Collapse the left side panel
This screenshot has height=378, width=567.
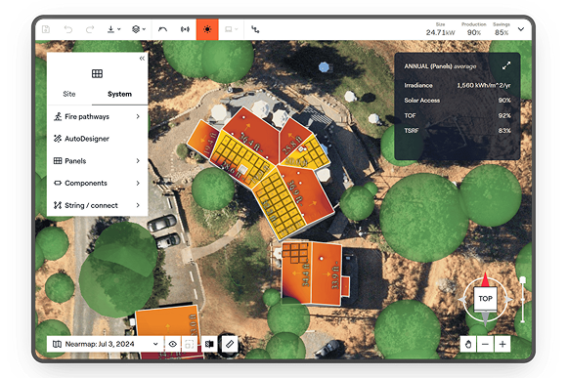(x=142, y=59)
